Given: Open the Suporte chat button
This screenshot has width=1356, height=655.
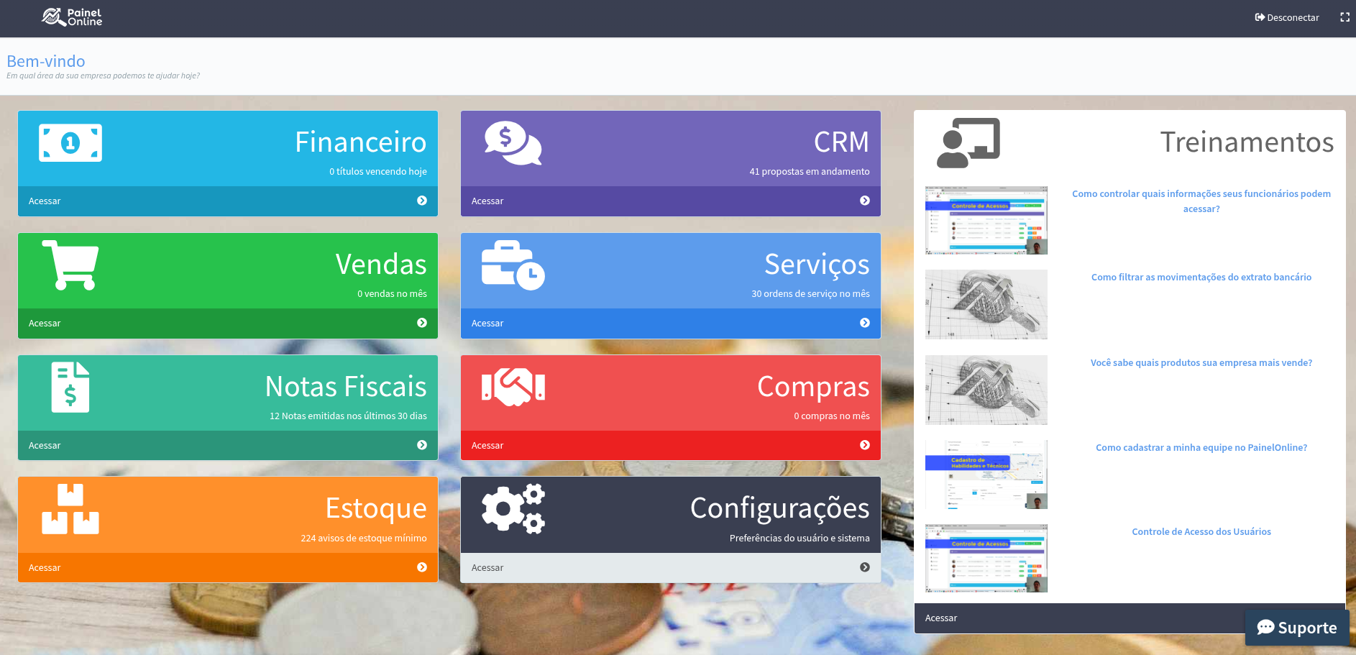Looking at the screenshot, I should click(x=1297, y=628).
